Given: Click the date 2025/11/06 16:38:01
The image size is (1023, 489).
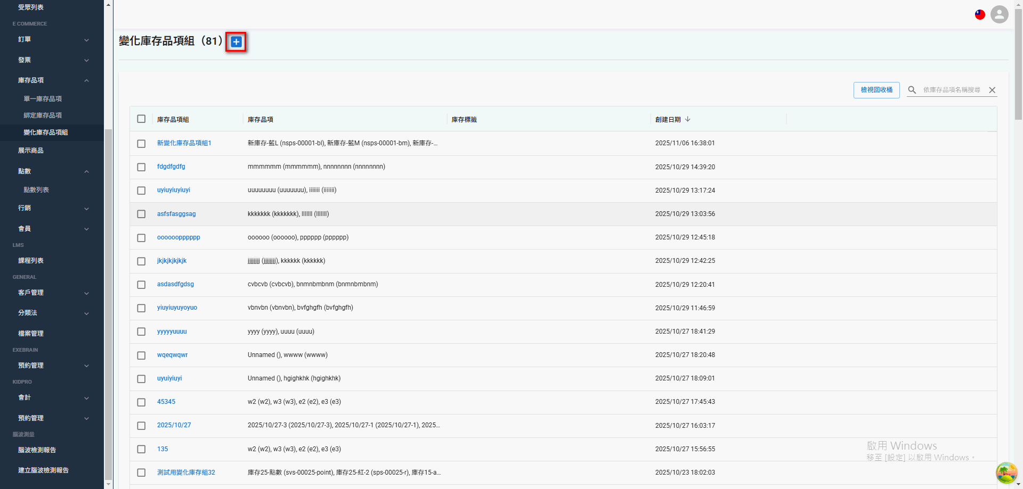Looking at the screenshot, I should [685, 143].
